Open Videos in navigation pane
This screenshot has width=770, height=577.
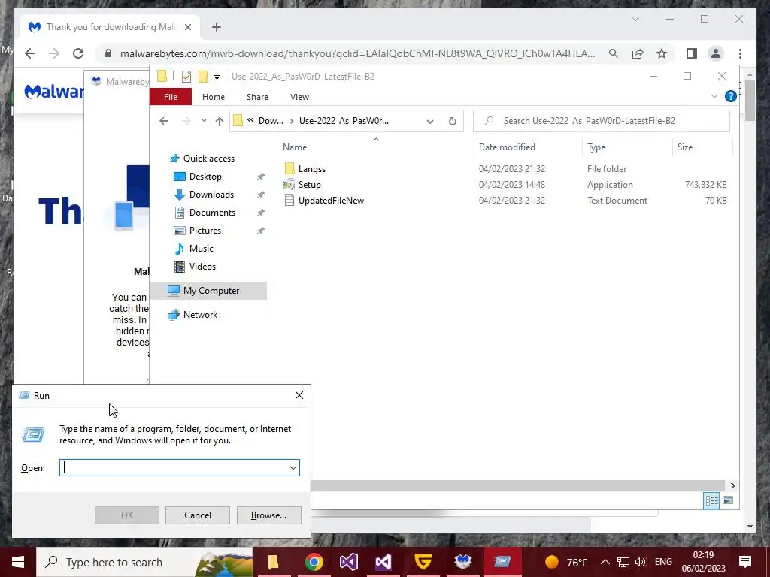click(x=202, y=267)
